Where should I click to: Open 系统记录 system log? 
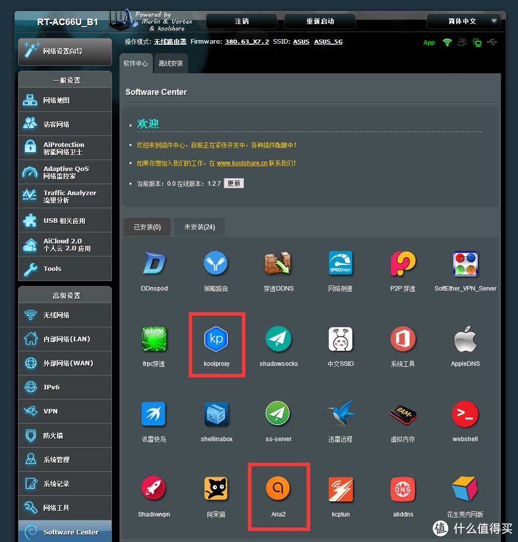[x=65, y=484]
